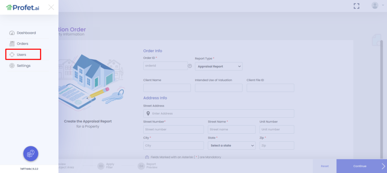
Task: Click the Dashboard gauge icon
Action: pyautogui.click(x=12, y=33)
